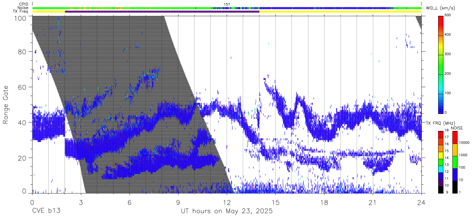Screen dimensions: 474x219
Task: Click the noise status strip above plot
Action: click(x=227, y=8)
